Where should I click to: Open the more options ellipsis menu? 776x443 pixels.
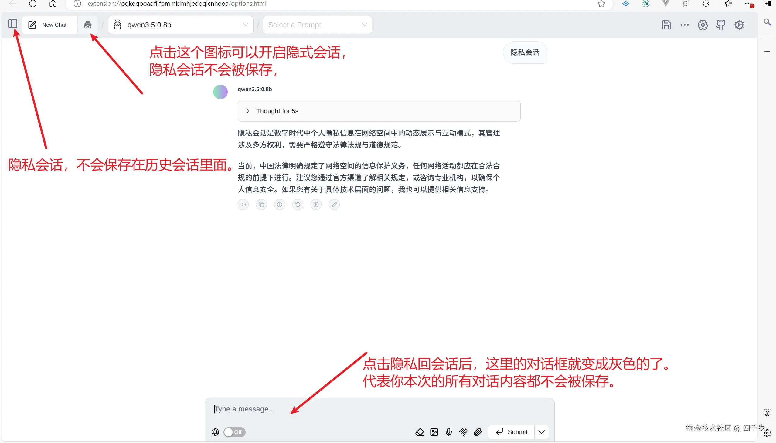point(684,25)
